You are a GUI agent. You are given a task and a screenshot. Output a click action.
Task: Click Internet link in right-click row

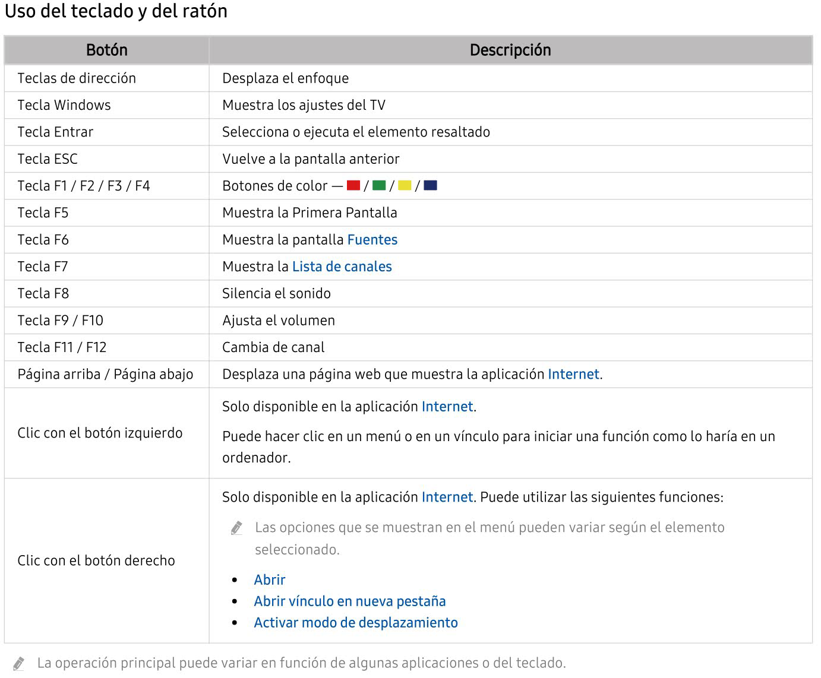coord(447,497)
